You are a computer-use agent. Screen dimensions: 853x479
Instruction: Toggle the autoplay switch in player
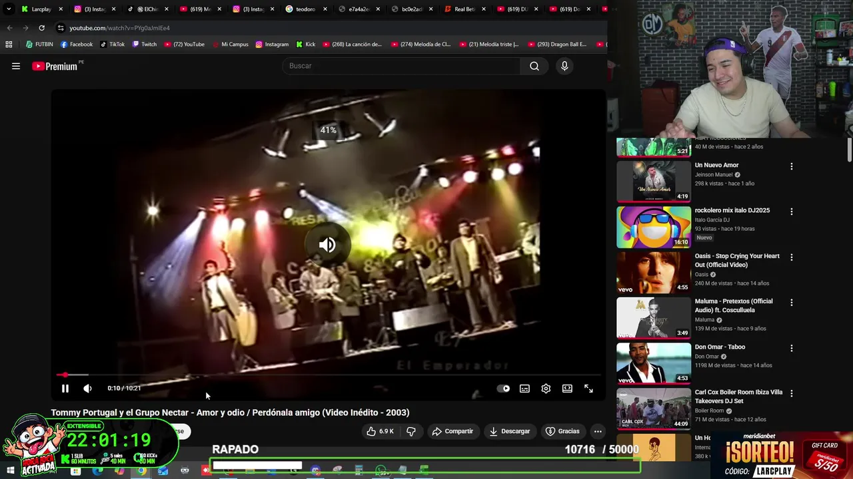tap(504, 389)
